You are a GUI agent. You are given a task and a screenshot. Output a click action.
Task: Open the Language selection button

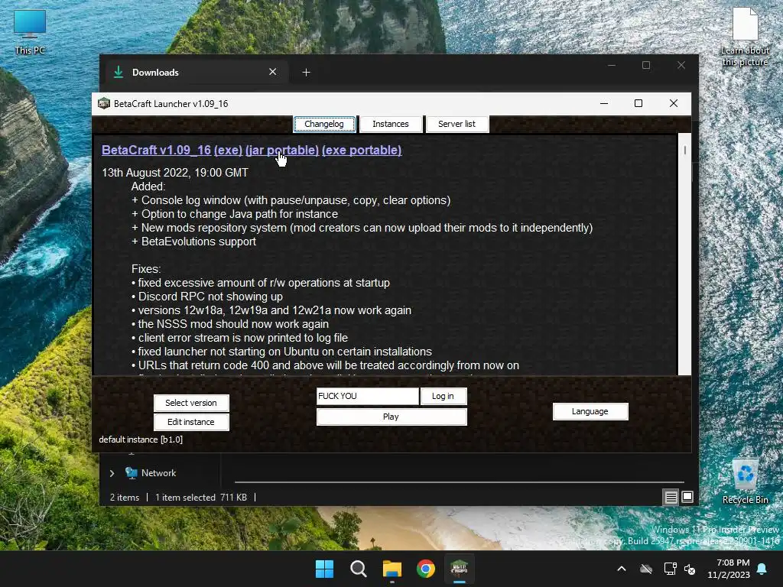click(x=590, y=411)
